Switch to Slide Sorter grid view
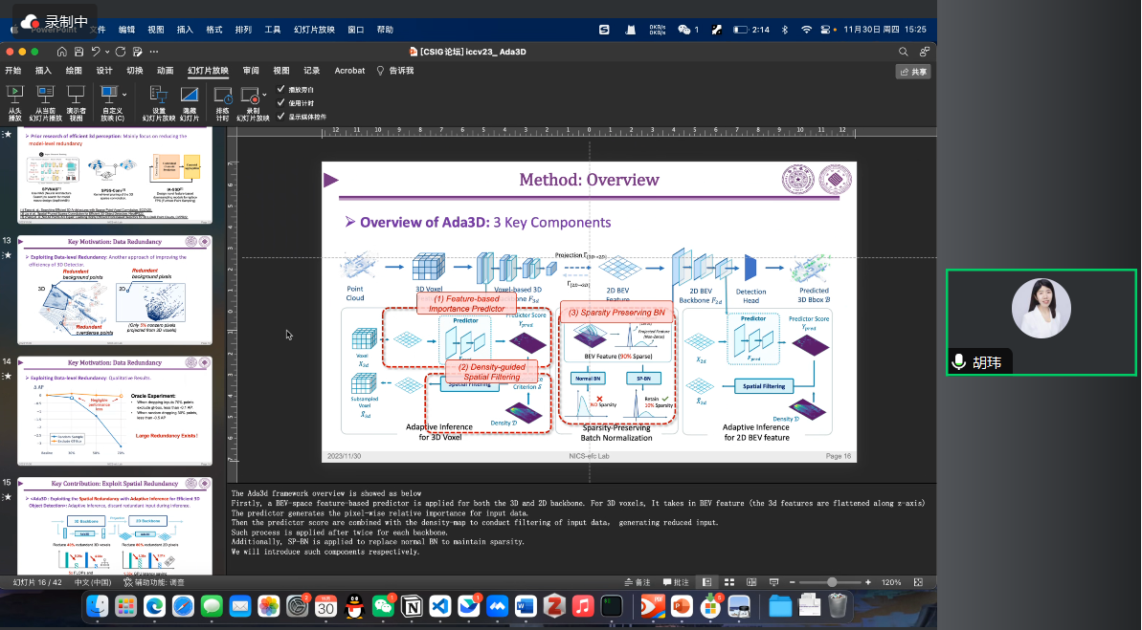Viewport: 1142px width, 630px height. point(729,582)
